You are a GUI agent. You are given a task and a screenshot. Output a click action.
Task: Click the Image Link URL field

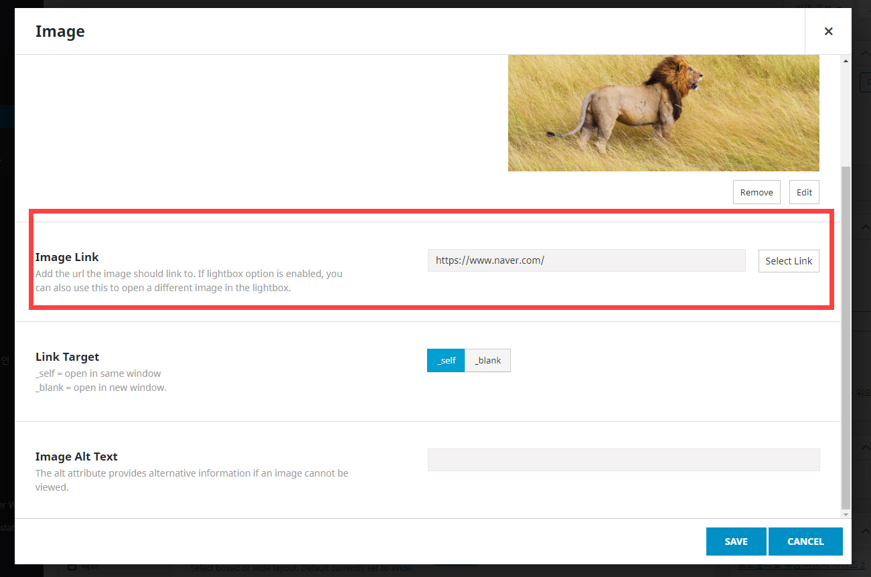pyautogui.click(x=586, y=260)
